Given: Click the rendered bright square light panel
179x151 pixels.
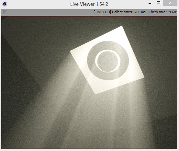Looking at the screenshot, I should click(x=107, y=60).
